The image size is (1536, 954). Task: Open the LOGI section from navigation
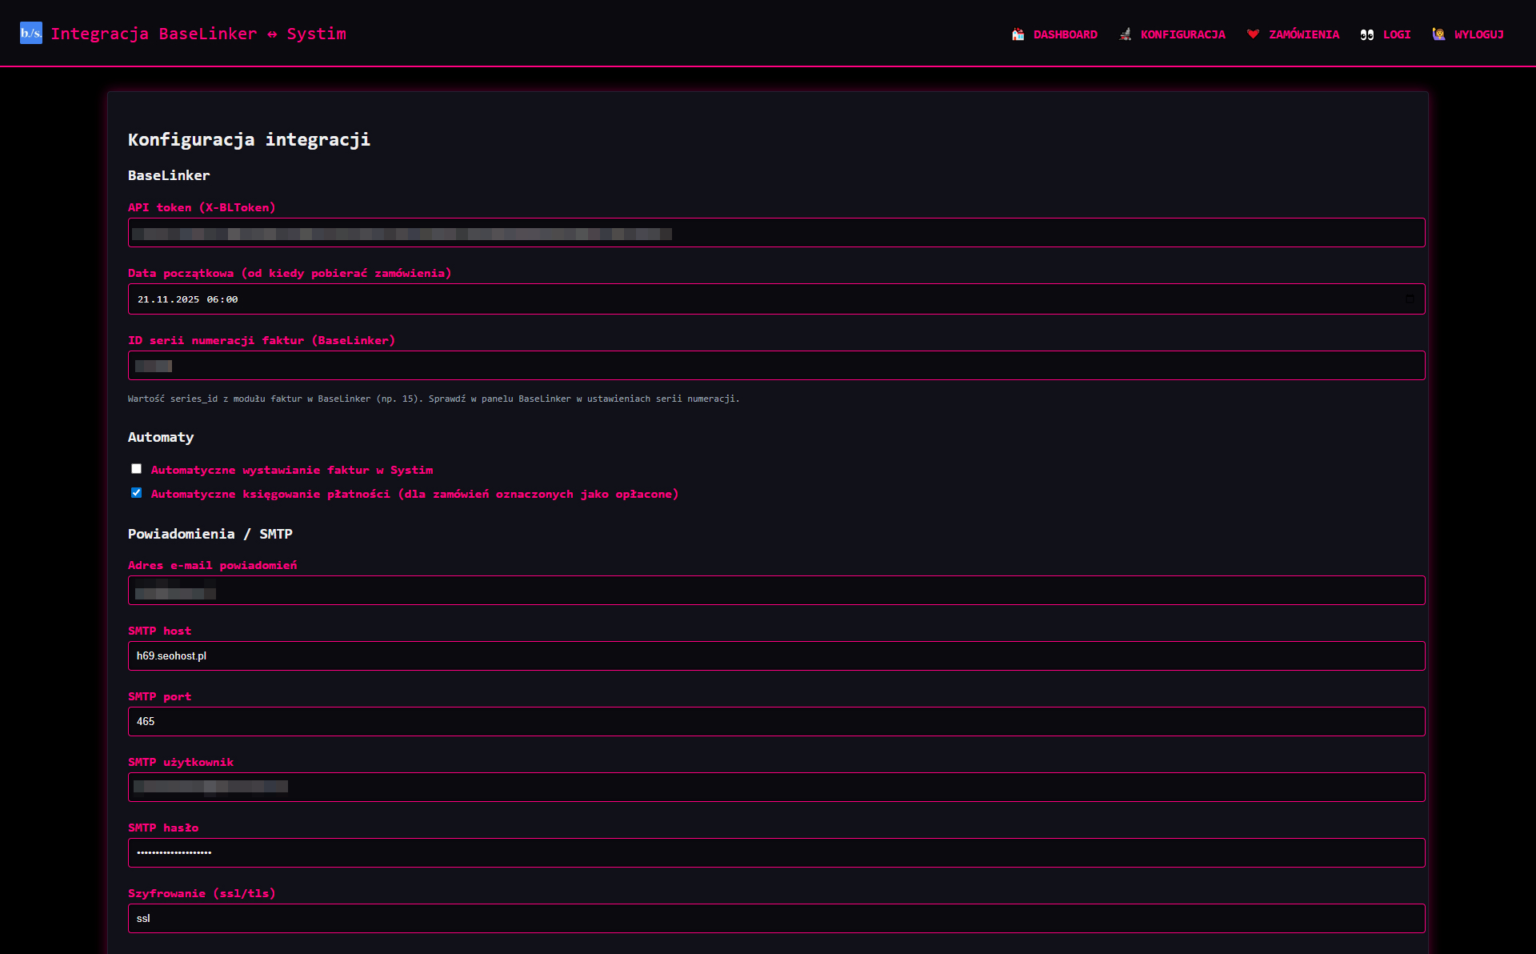tap(1397, 34)
